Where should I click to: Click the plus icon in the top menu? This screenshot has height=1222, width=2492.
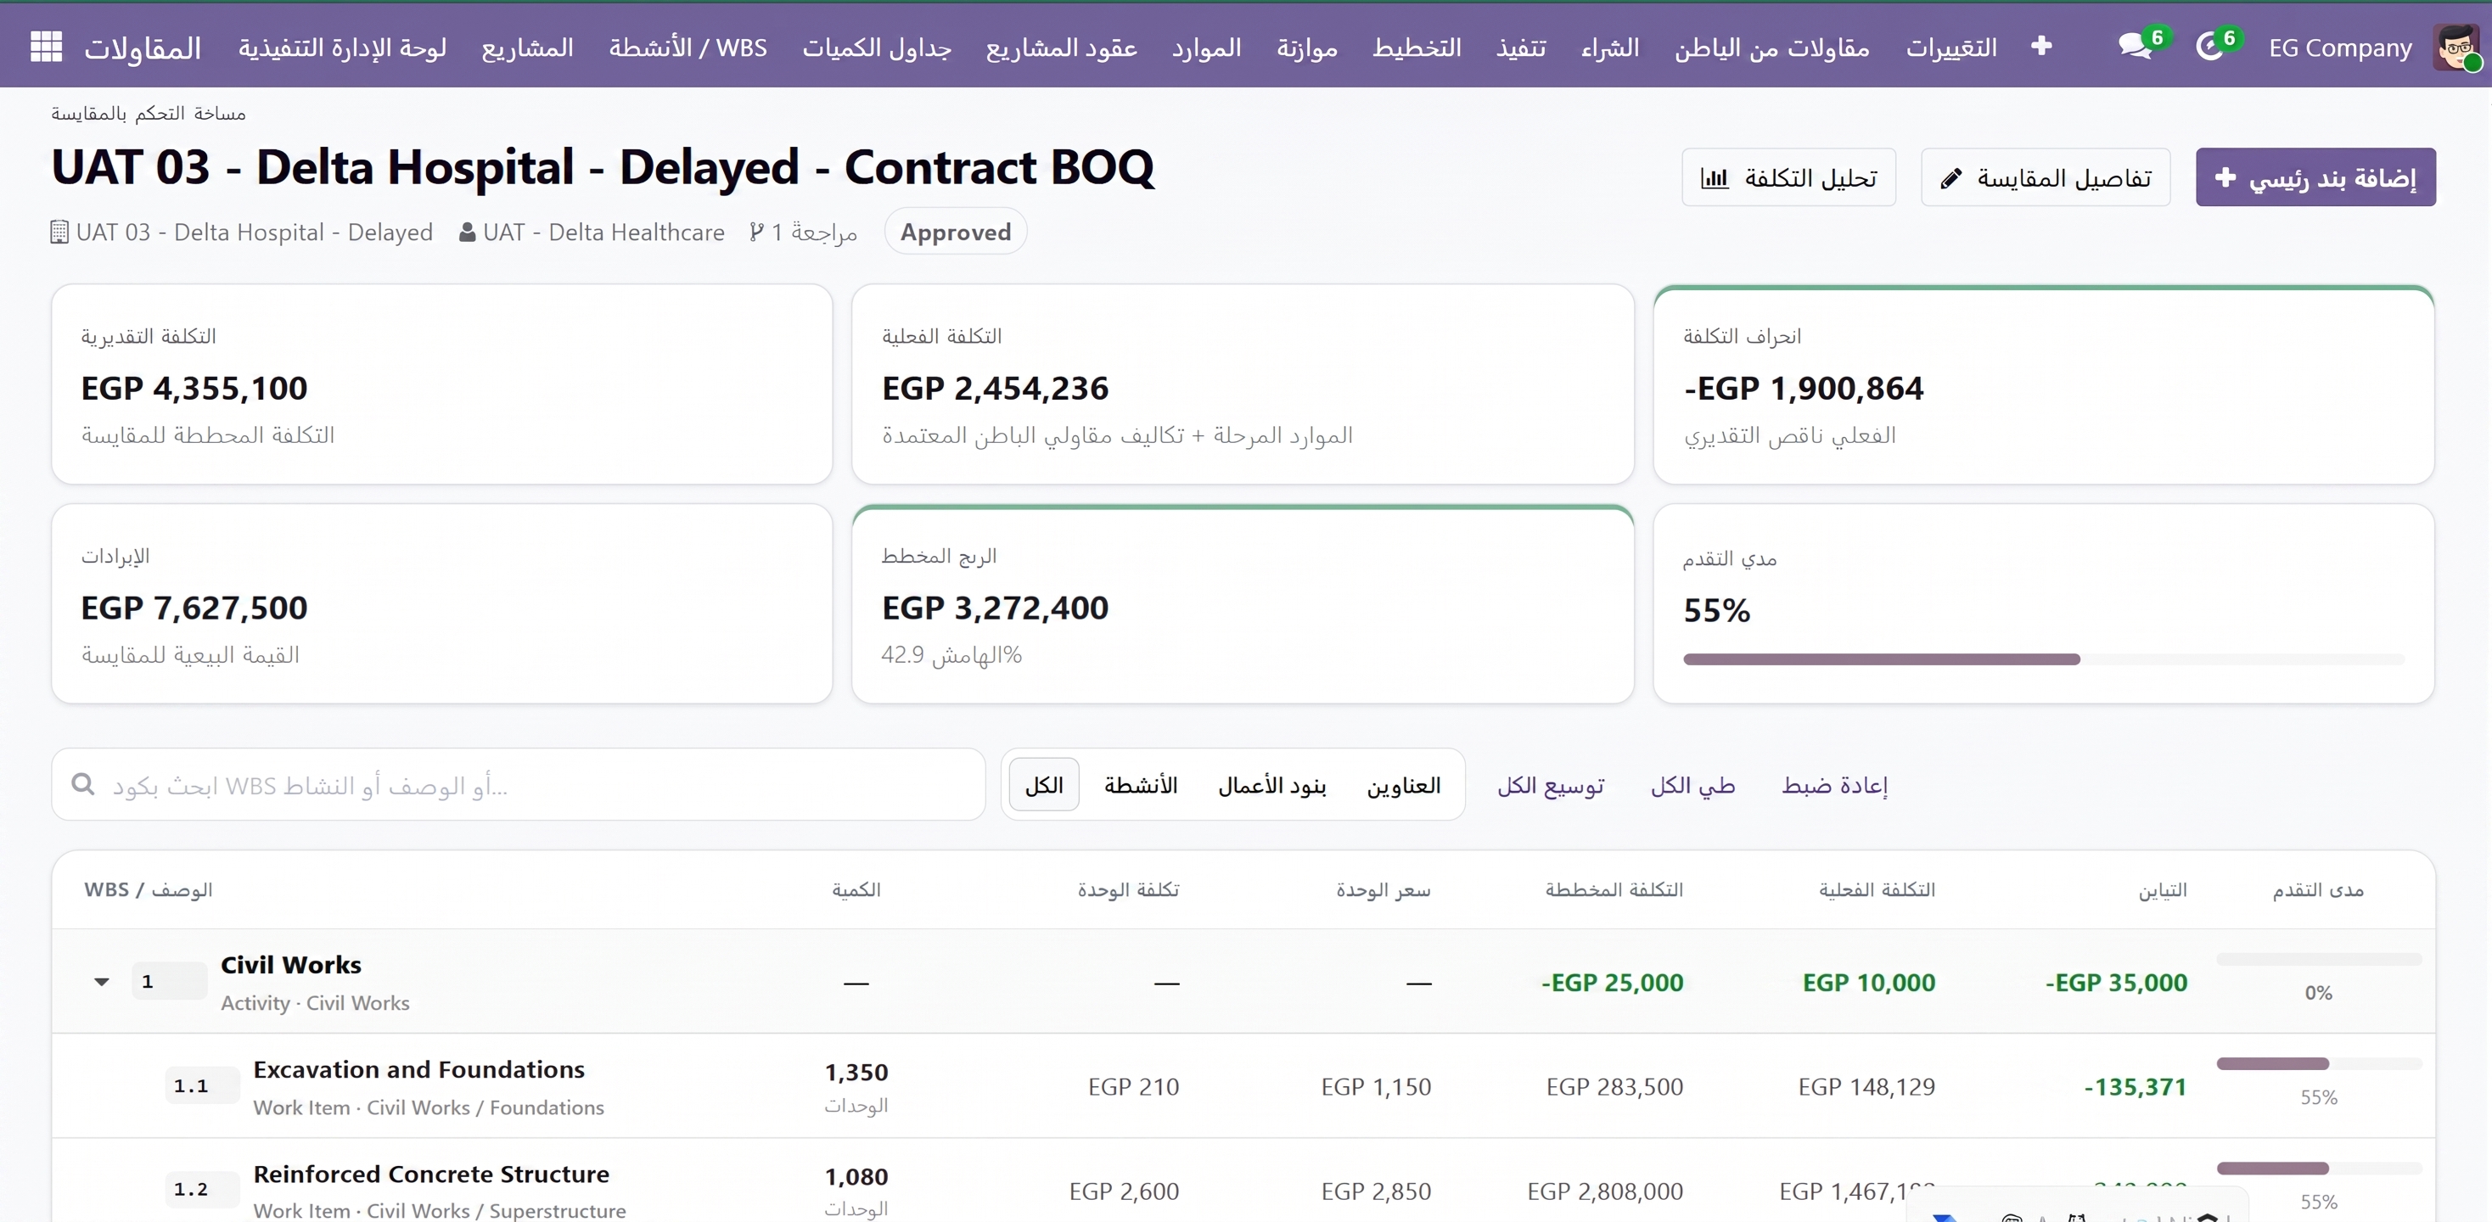(x=2041, y=47)
